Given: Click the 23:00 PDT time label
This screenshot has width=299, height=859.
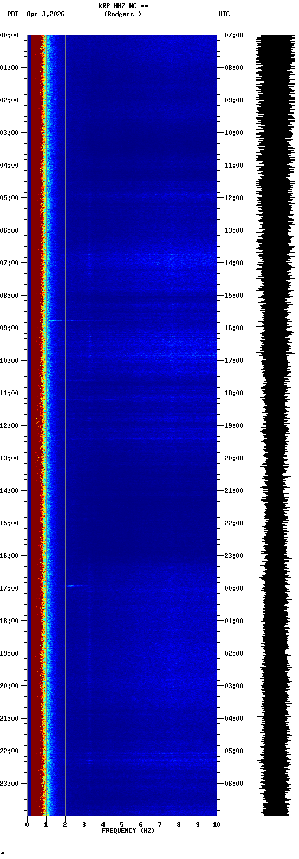Looking at the screenshot, I should pos(9,784).
